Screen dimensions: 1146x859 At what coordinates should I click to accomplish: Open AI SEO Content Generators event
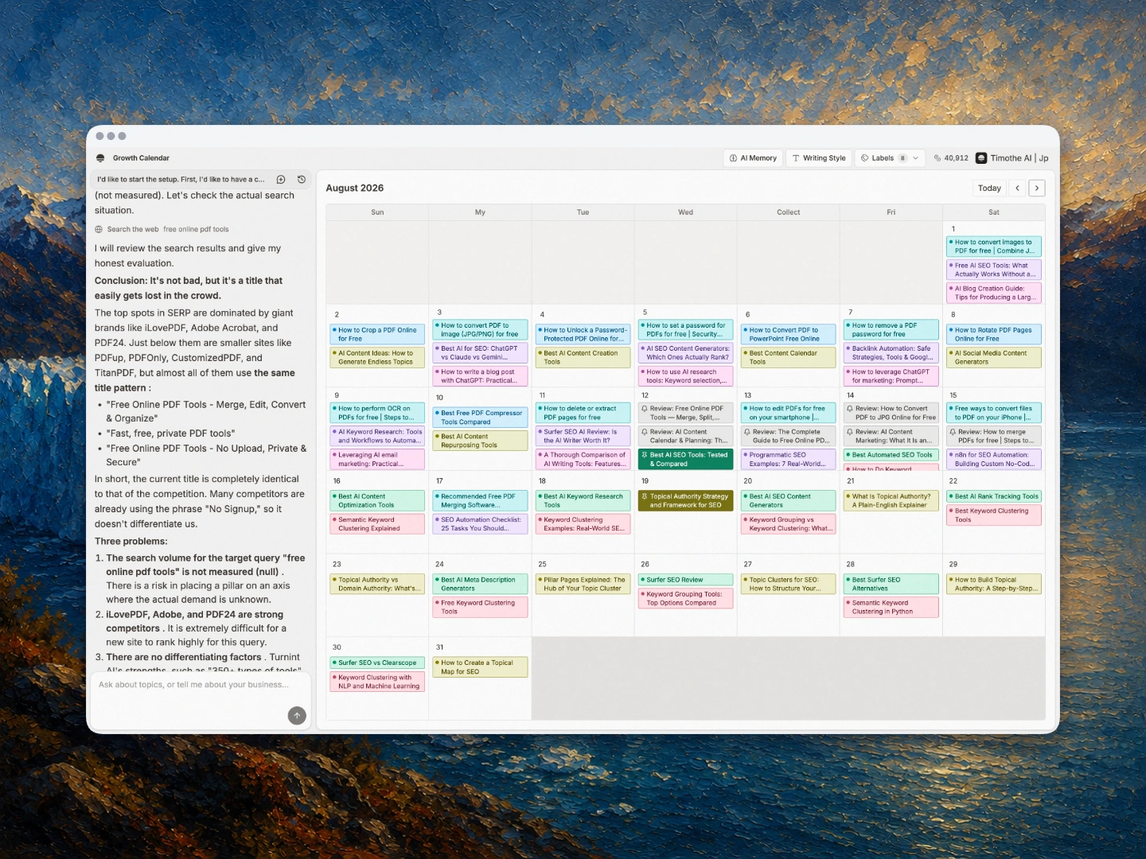pyautogui.click(x=685, y=352)
